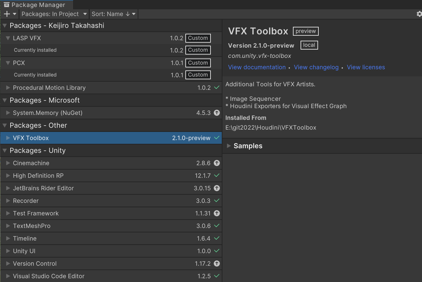The height and width of the screenshot is (282, 422).
Task: Collapse the PCX package versions
Action: [8, 63]
